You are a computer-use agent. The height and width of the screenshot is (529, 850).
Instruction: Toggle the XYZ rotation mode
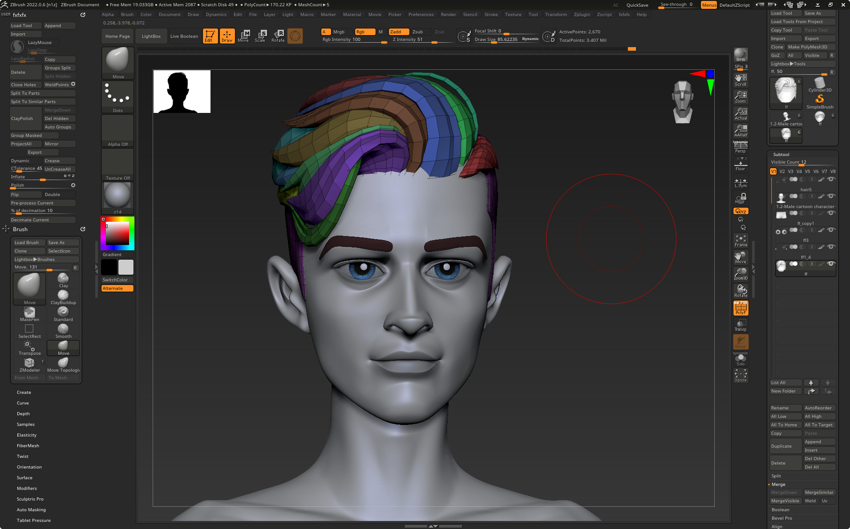741,211
